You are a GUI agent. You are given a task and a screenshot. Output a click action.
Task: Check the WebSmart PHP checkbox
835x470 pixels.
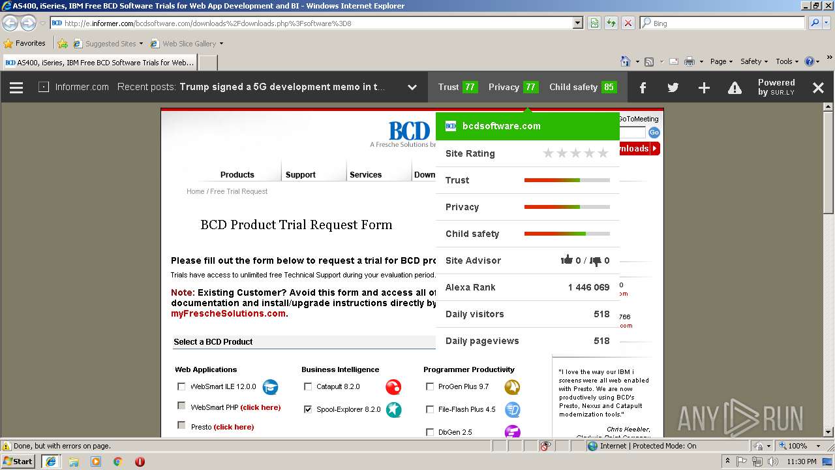tap(181, 405)
